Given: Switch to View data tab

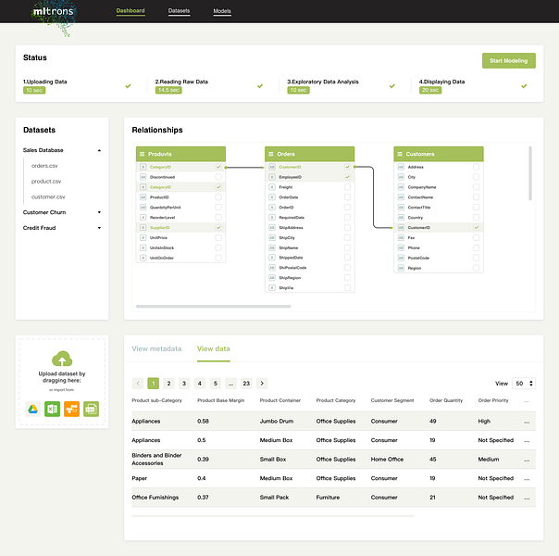Looking at the screenshot, I should coord(214,348).
